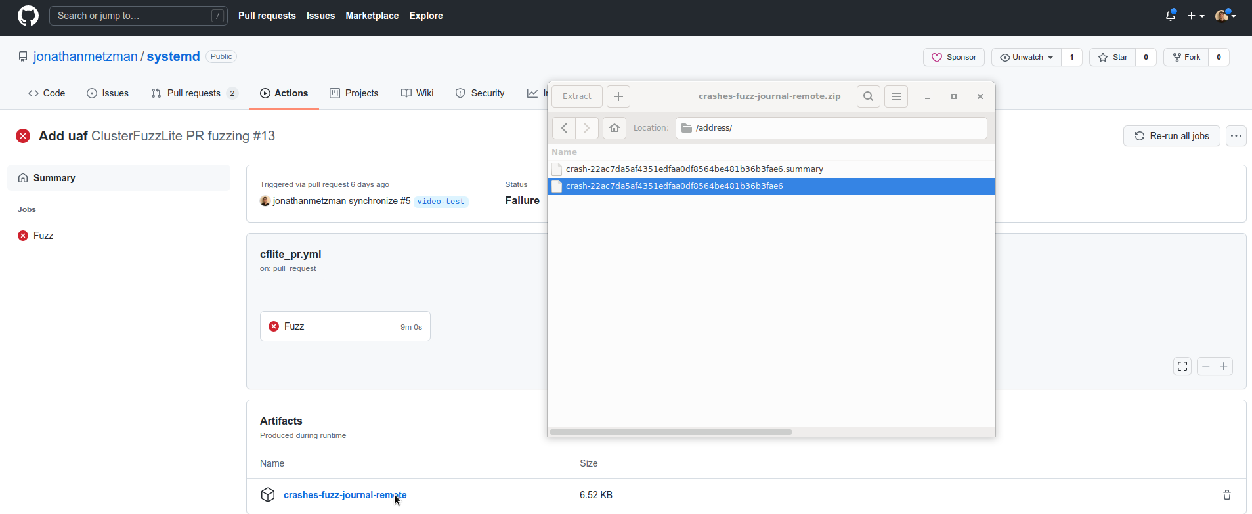
Task: Click the archive manager horizontal scrollbar
Action: pyautogui.click(x=671, y=432)
